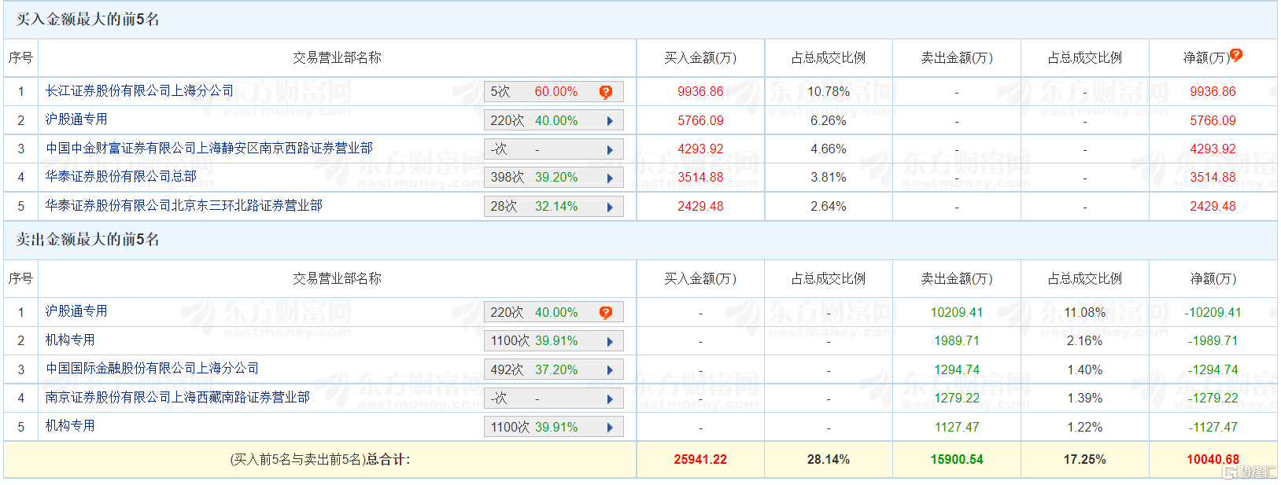
Task: Click the 4.66% ratio cell
Action: (829, 149)
